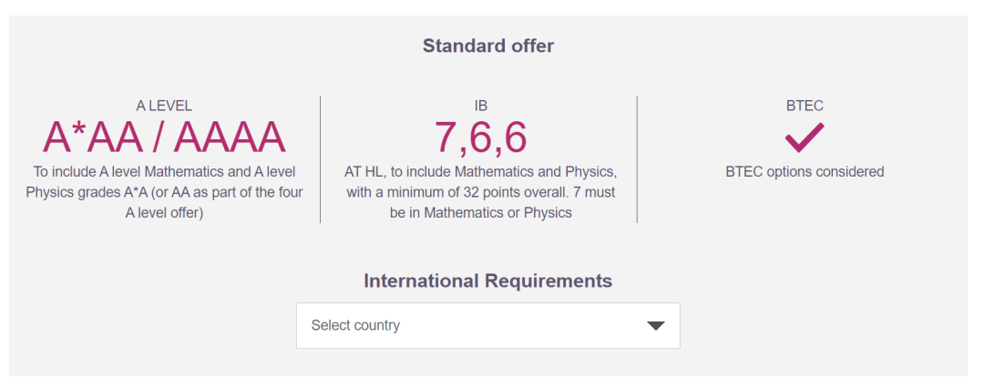Click the Standard offer heading
The image size is (984, 388).
point(488,46)
